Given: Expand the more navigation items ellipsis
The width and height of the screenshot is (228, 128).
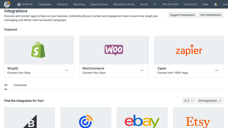Looking at the screenshot, I should (155, 5).
